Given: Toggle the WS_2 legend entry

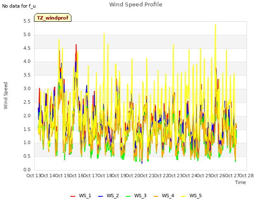Looking at the screenshot, I should coord(108,195).
